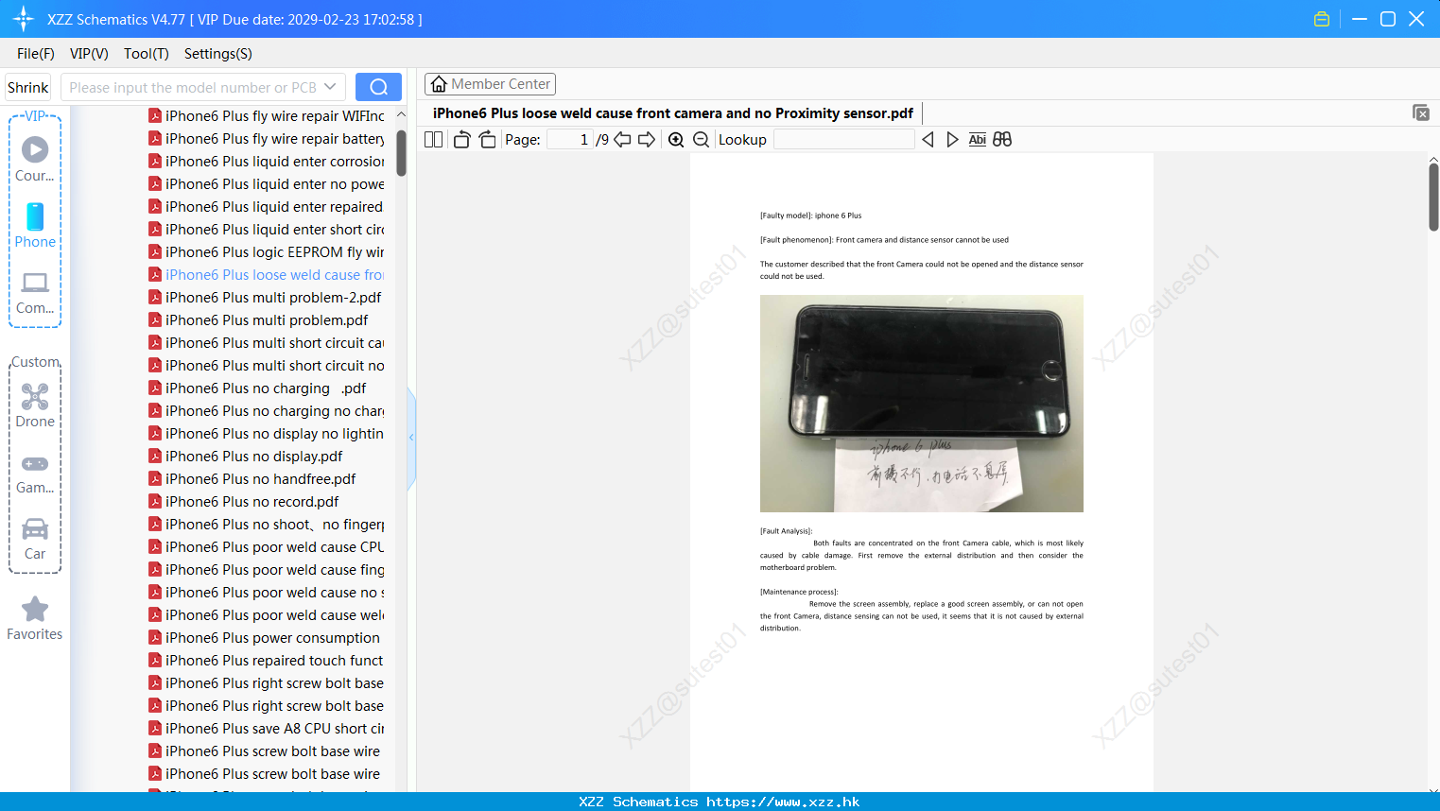The height and width of the screenshot is (811, 1440).
Task: Click the file list vertical scrollbar
Action: point(401,151)
